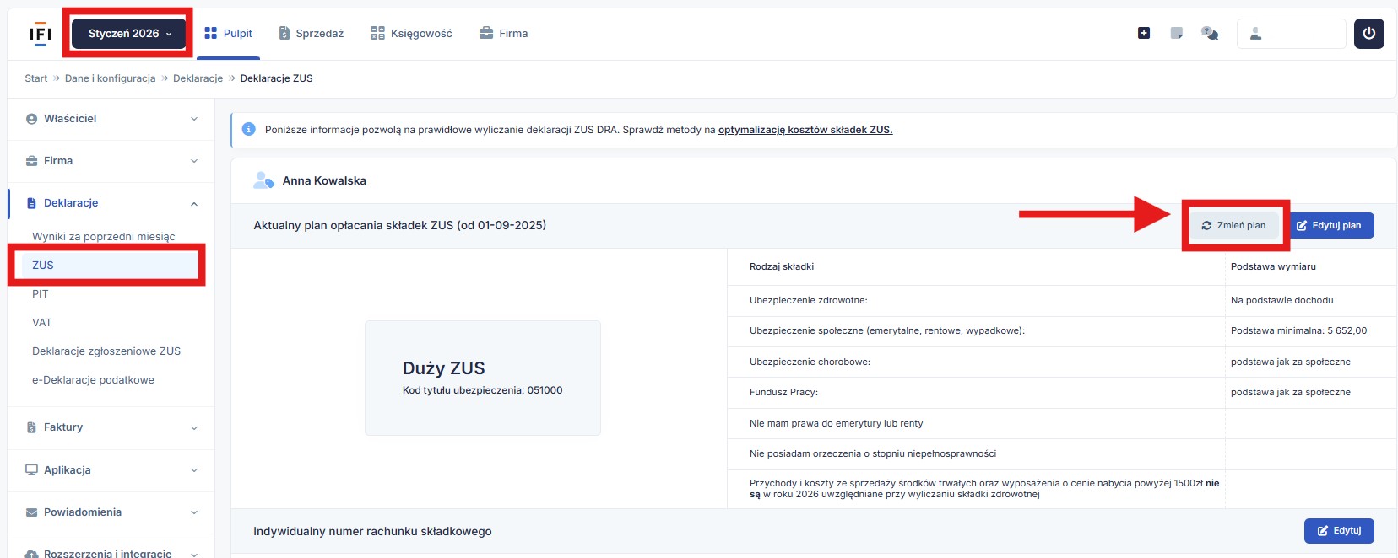The height and width of the screenshot is (558, 1398).
Task: Open the Księgowość top menu
Action: (412, 34)
